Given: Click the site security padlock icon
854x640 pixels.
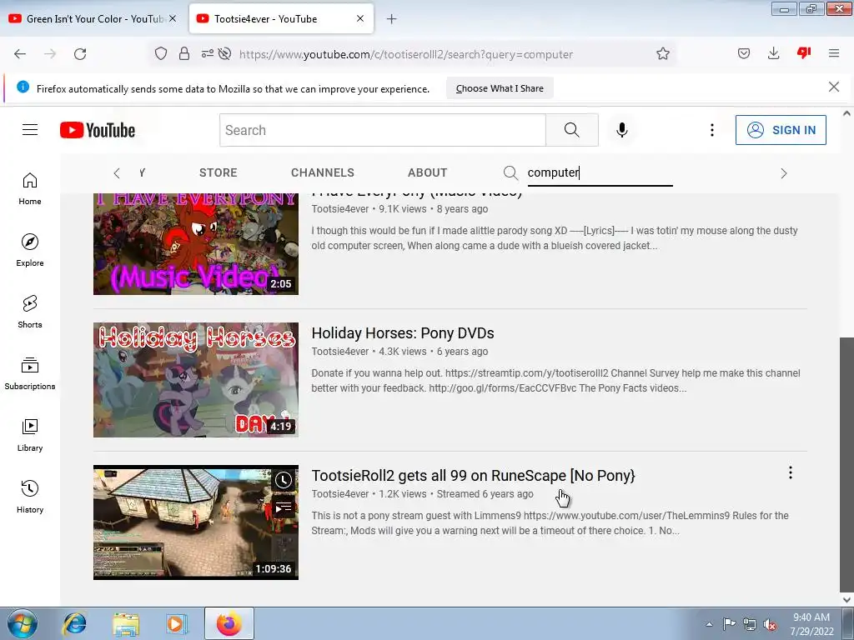Looking at the screenshot, I should (184, 53).
